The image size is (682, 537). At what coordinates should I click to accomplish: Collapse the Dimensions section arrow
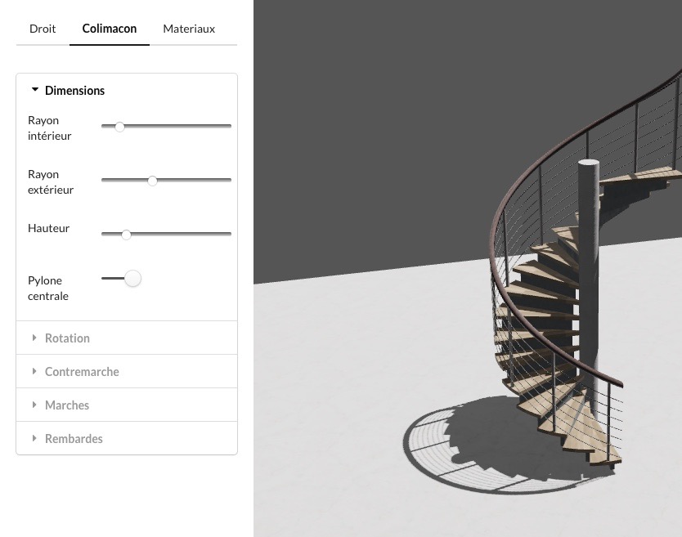pyautogui.click(x=35, y=90)
